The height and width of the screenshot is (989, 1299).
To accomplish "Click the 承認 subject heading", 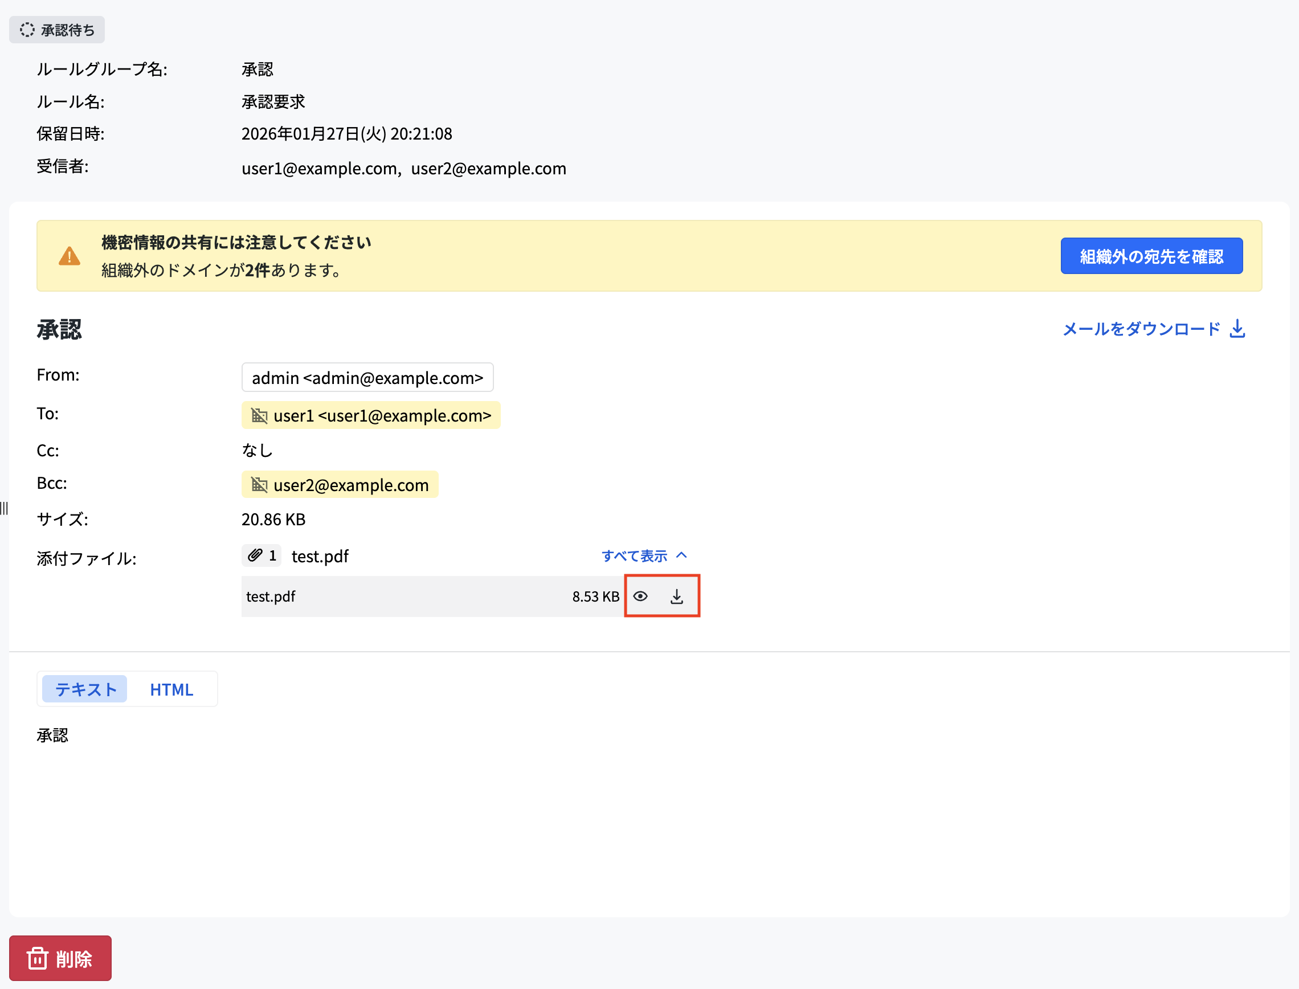I will click(59, 329).
